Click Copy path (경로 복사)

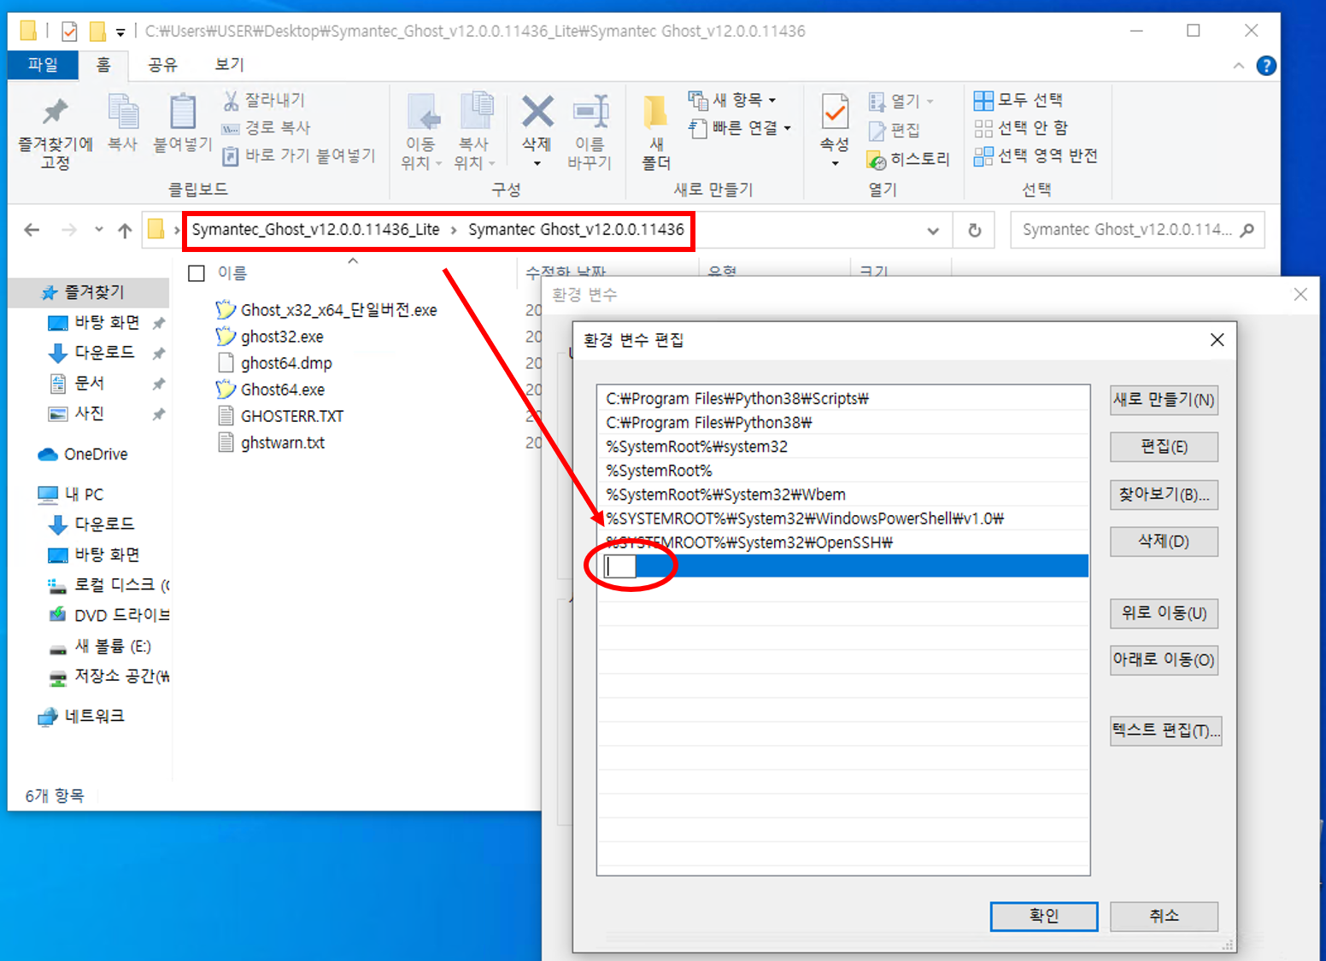266,127
